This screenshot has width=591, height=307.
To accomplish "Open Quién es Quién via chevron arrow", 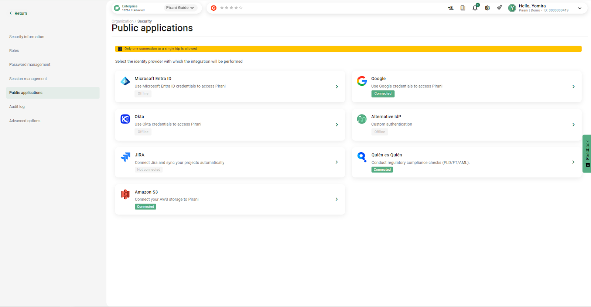I will click(573, 162).
